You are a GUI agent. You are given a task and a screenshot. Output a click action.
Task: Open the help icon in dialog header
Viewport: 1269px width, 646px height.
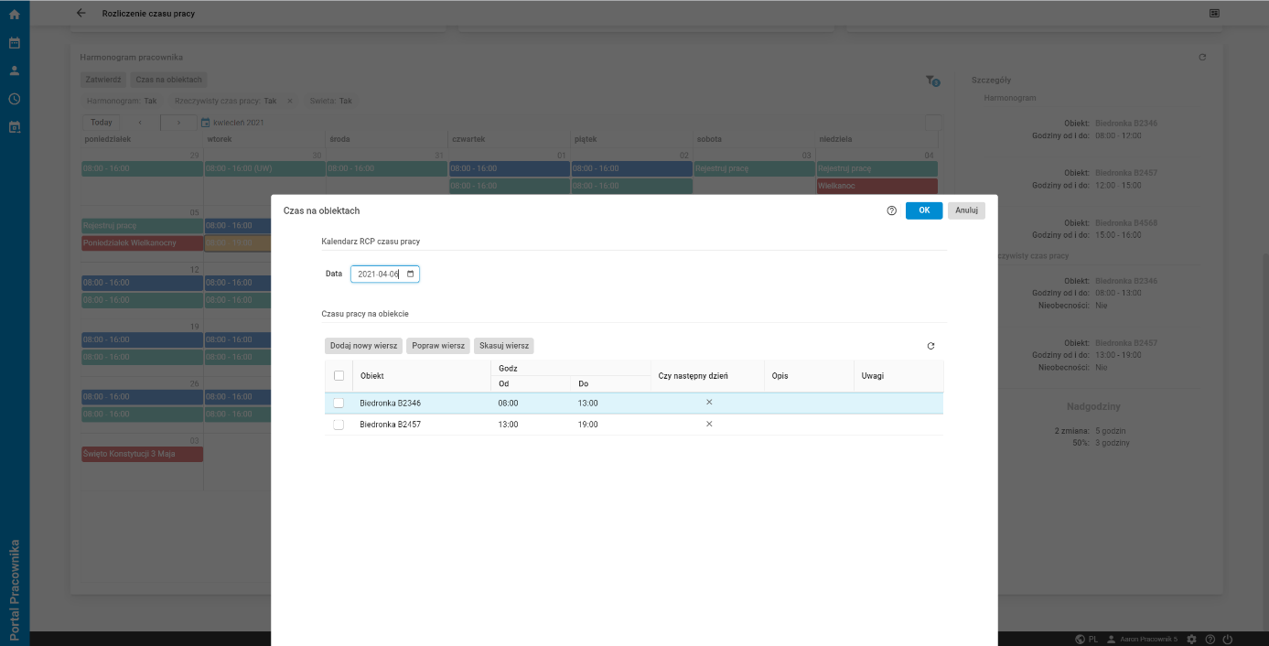pos(891,210)
